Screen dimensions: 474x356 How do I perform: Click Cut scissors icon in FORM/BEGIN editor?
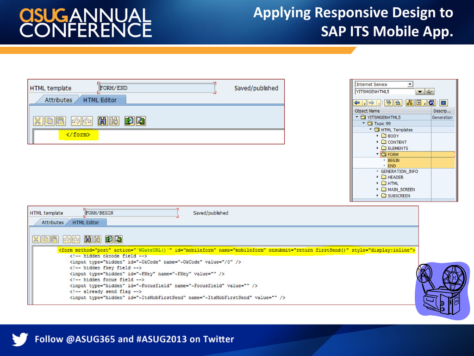36,239
